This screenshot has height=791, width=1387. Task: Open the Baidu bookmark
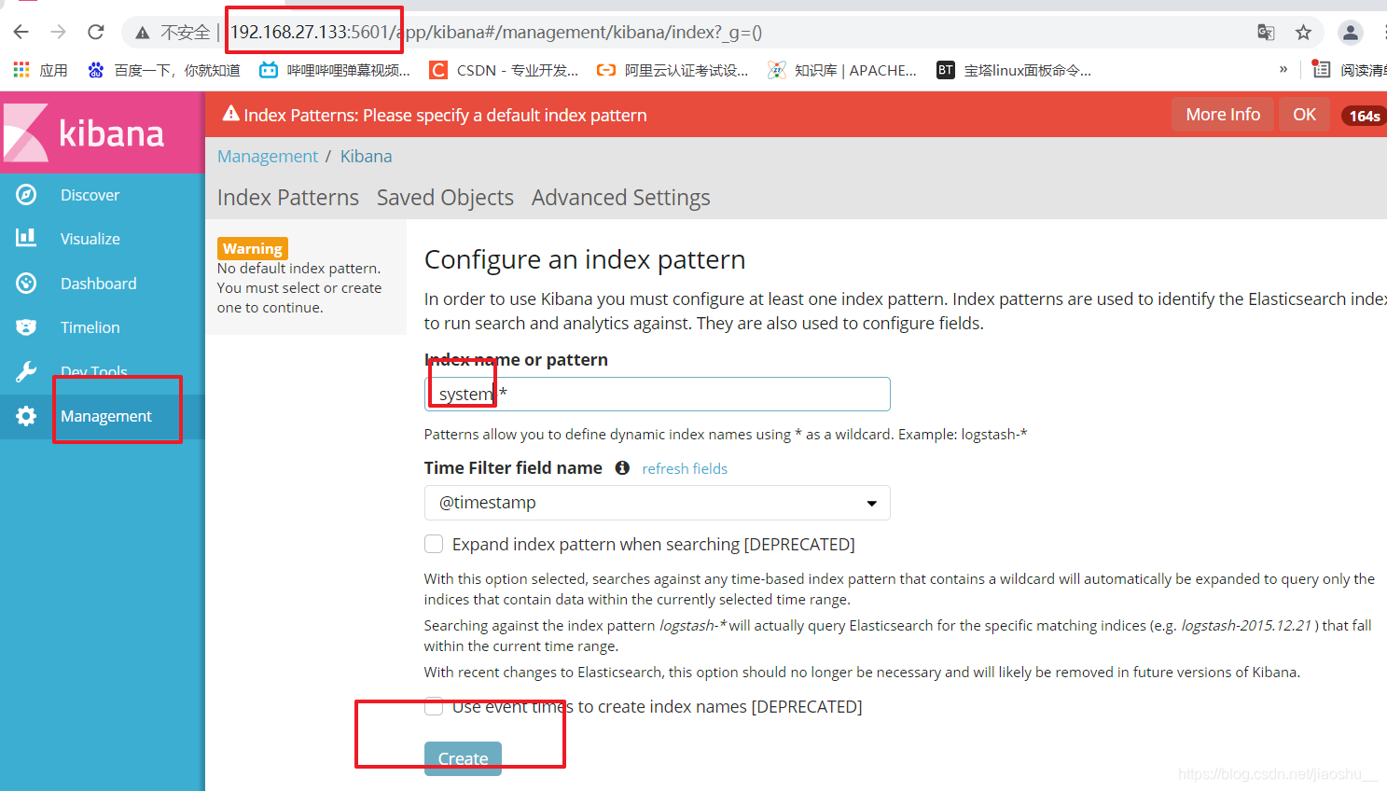[163, 70]
